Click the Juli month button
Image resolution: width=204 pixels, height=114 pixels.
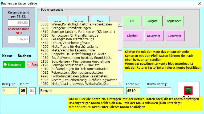pos(132,21)
